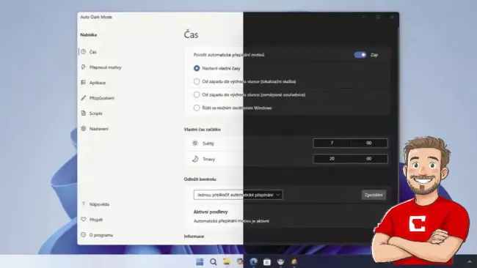The width and height of the screenshot is (477, 268).
Task: Select sunset to sunrise (zeměpisné souřadnice) option
Action: (197, 94)
